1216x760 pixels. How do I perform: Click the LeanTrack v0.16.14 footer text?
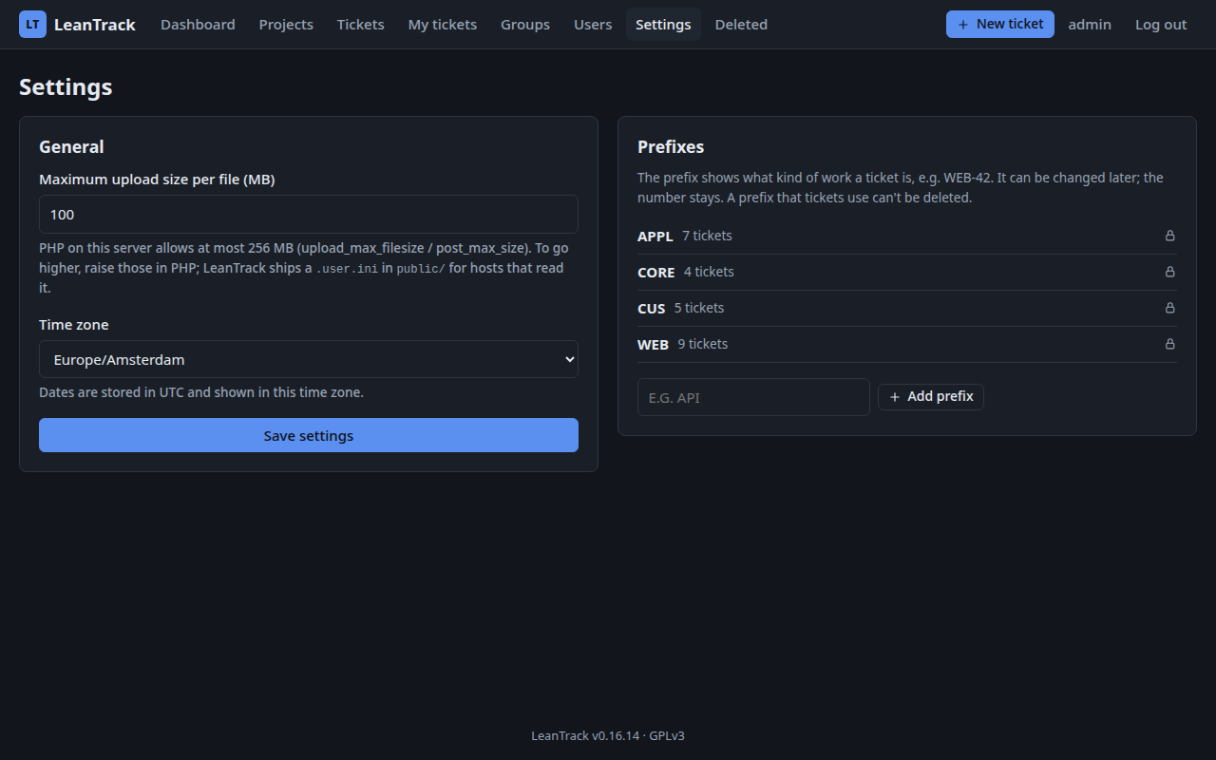608,735
